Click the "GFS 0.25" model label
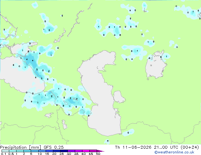 pyautogui.click(x=54, y=147)
